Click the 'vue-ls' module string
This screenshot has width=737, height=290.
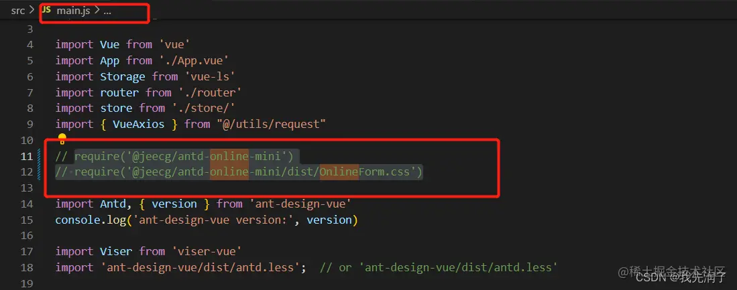pos(210,76)
